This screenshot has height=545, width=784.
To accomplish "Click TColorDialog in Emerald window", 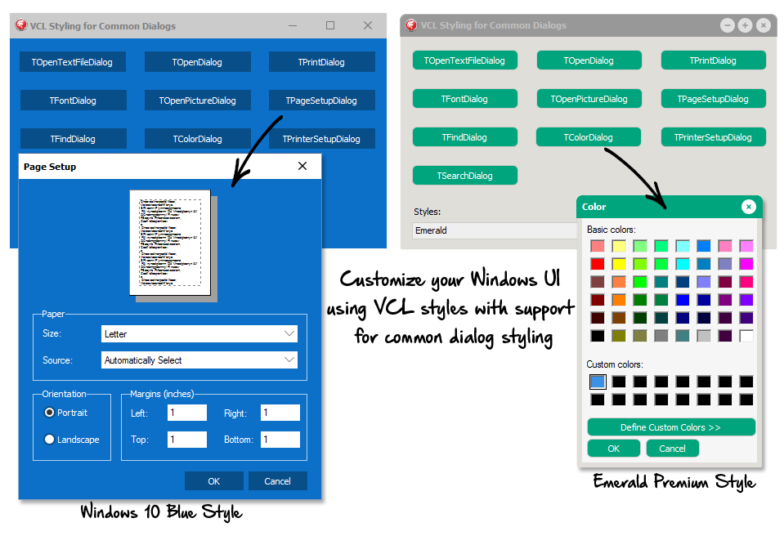I will (x=589, y=137).
